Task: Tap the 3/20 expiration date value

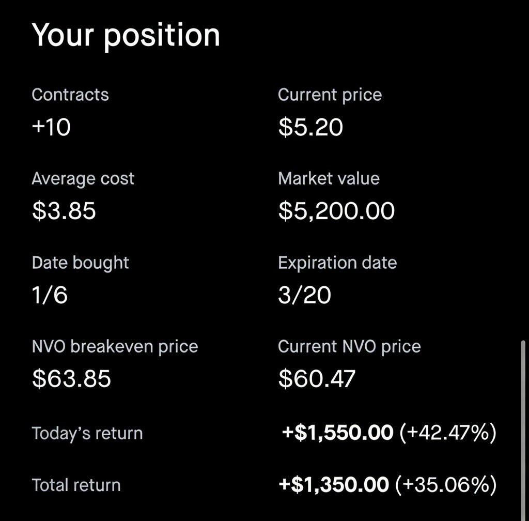Action: 304,295
